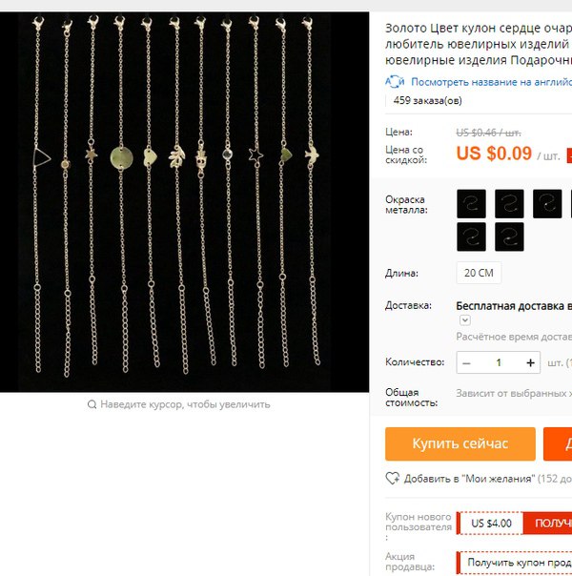Screen dimensions: 572x576
Task: Click the Купить сейчас button
Action: coord(460,443)
